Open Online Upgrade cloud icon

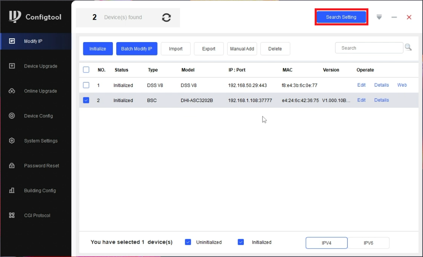[x=12, y=91]
